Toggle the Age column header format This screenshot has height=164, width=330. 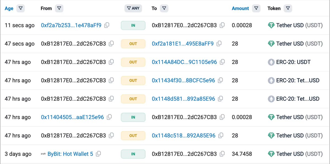coord(9,9)
